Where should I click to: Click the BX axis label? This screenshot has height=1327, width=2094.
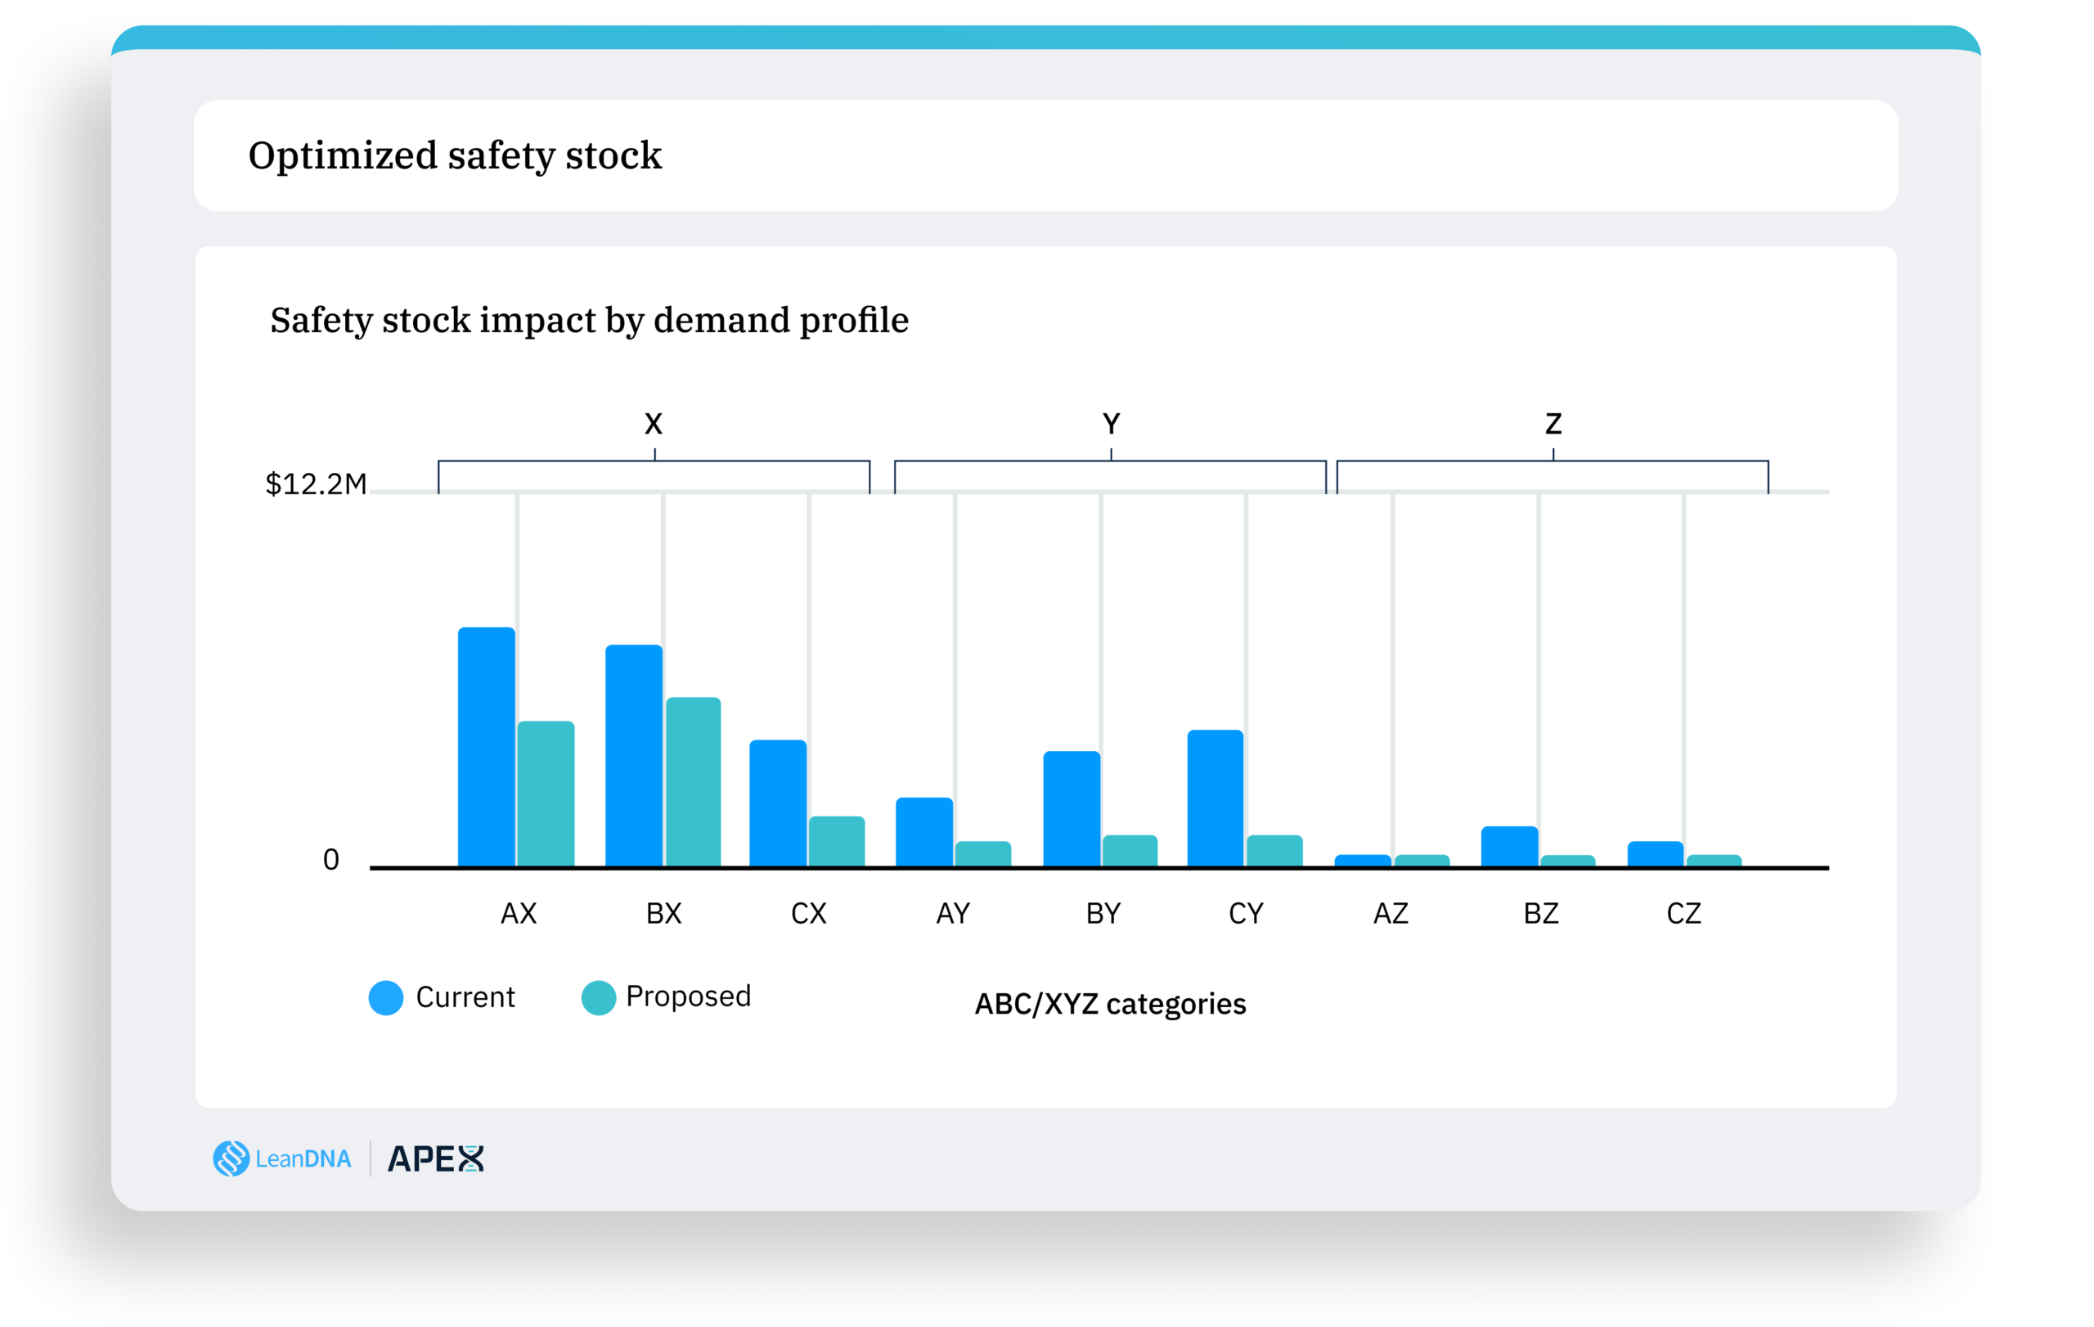664,914
